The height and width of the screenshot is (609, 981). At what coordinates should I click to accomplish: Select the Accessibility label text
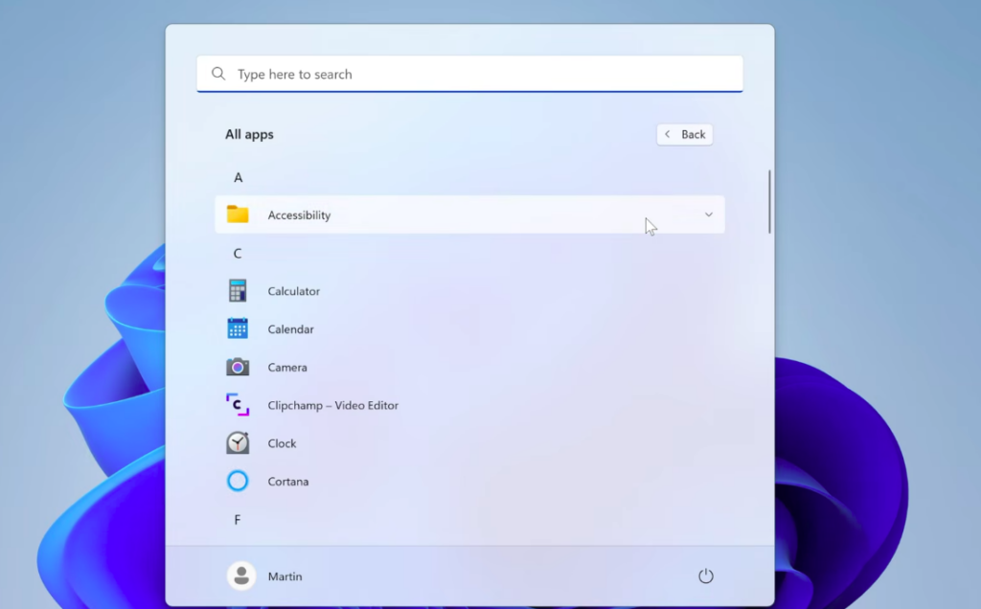click(299, 215)
